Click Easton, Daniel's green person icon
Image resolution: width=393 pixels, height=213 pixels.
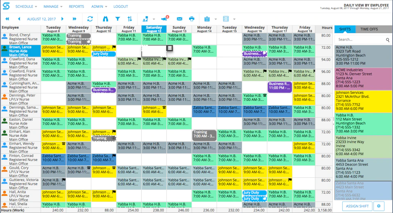click(5, 121)
